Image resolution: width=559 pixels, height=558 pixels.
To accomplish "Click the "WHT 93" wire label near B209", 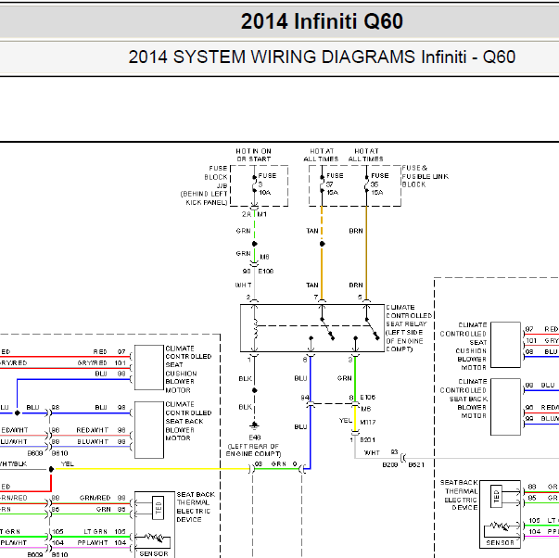I will (x=381, y=452).
